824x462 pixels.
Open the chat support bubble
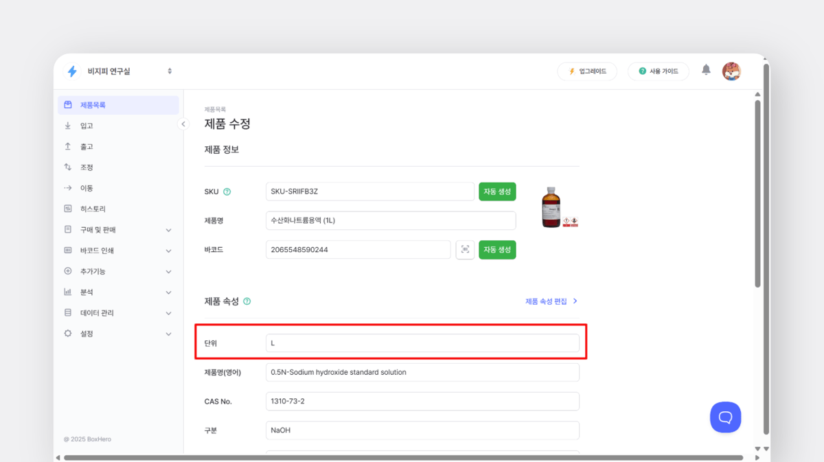coord(725,417)
